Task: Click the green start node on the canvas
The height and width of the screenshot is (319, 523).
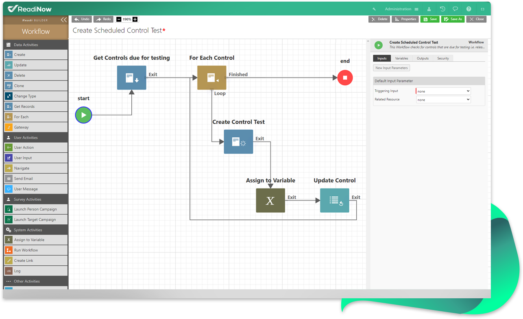Action: click(x=84, y=115)
